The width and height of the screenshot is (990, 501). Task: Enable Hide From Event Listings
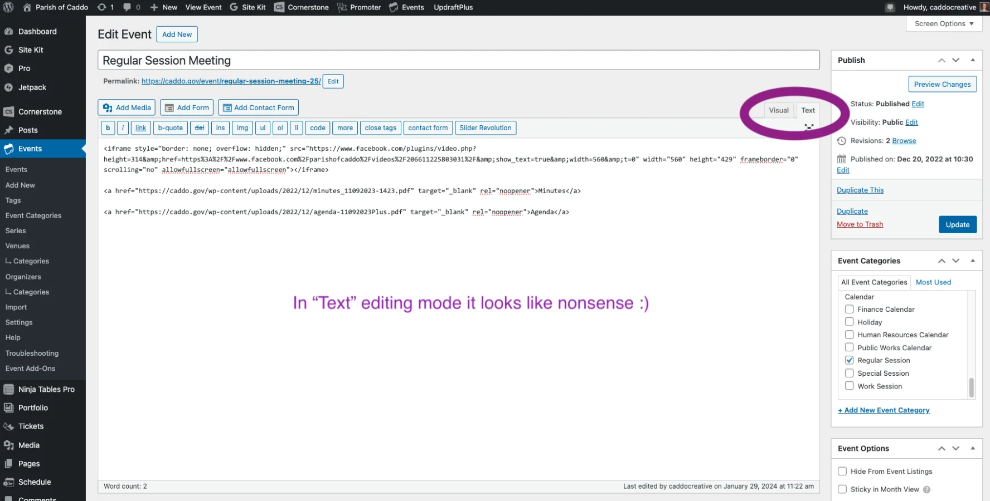click(x=842, y=471)
